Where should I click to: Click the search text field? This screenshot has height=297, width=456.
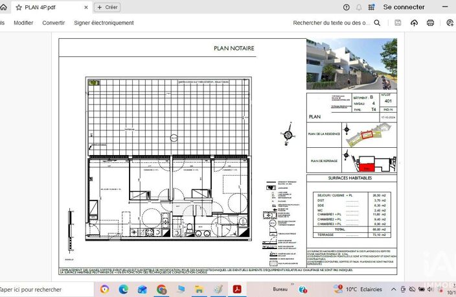(331, 23)
